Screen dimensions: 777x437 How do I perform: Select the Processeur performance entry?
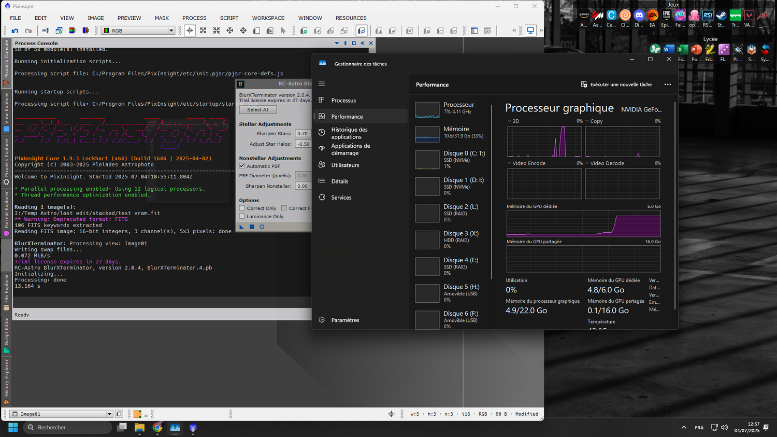click(x=451, y=108)
